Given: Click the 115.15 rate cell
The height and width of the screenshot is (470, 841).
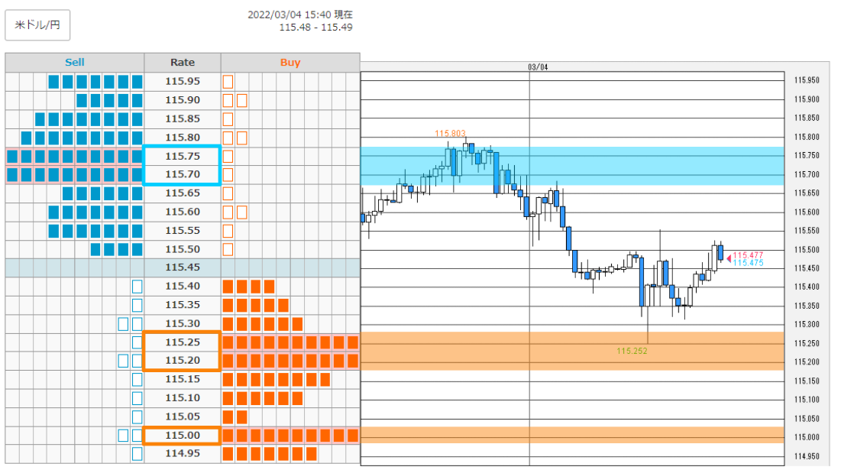Looking at the screenshot, I should (x=183, y=379).
